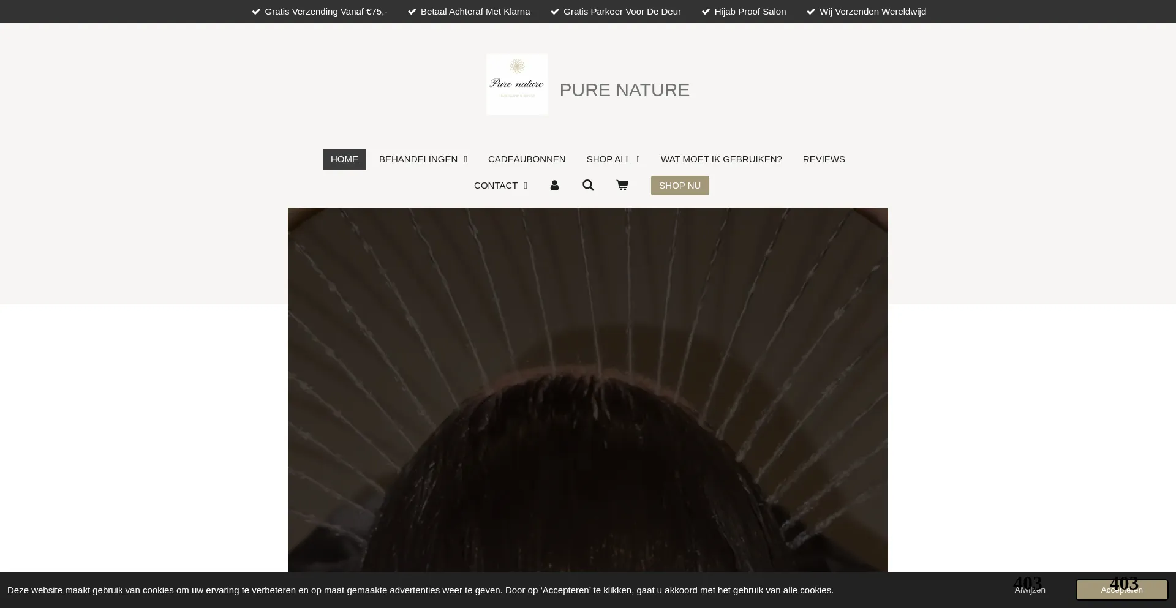1176x608 pixels.
Task: Open the Cadeaubonnen menu item
Action: point(527,159)
